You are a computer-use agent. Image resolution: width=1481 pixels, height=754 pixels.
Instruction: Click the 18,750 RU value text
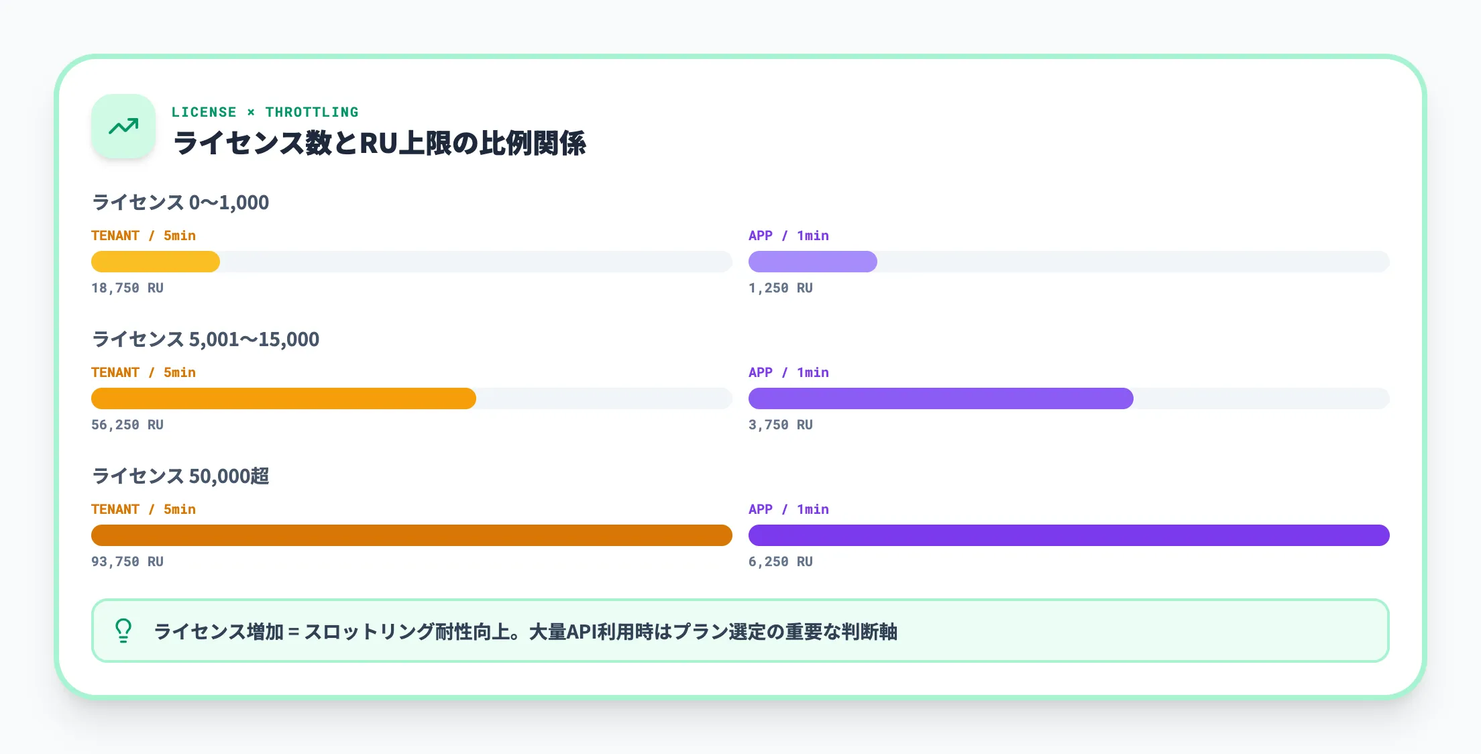pos(127,288)
